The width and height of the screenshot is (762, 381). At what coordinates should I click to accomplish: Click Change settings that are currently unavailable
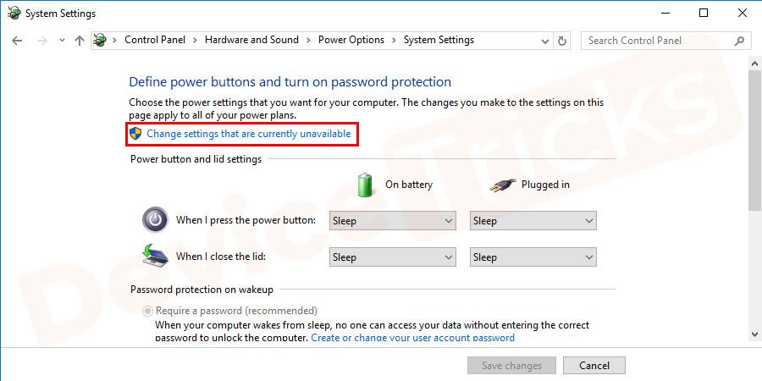[x=248, y=134]
